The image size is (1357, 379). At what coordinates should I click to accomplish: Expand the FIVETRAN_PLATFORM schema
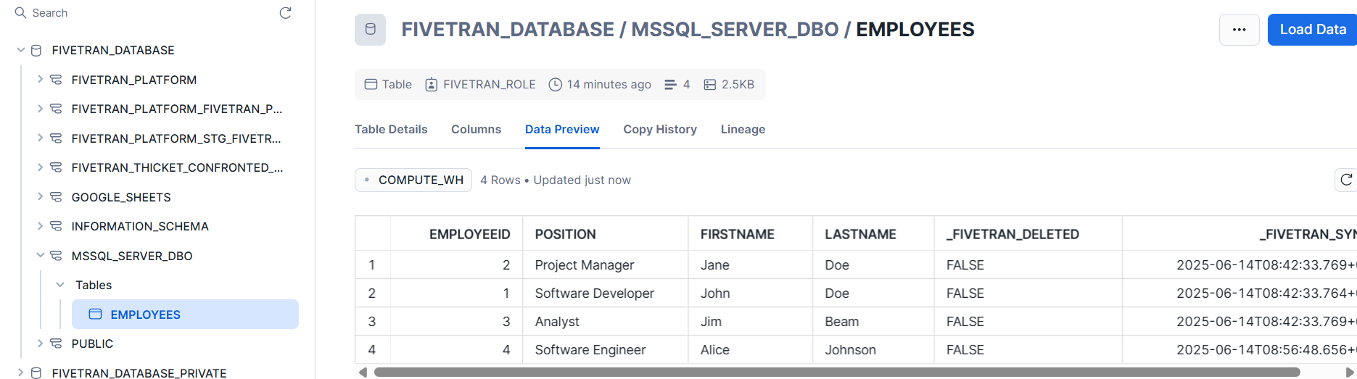click(41, 80)
